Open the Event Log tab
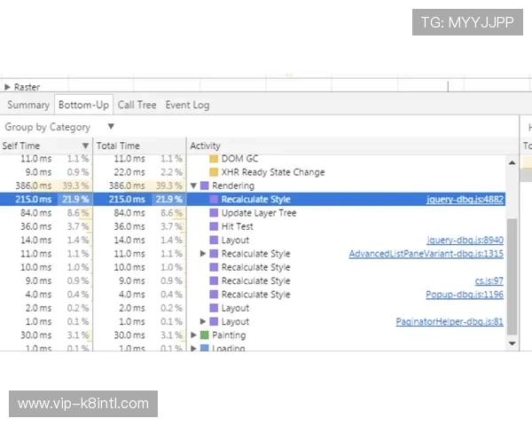 click(187, 105)
